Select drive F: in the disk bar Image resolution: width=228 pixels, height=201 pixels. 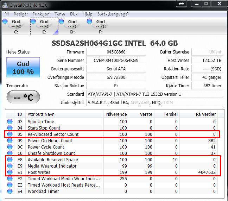[101, 26]
